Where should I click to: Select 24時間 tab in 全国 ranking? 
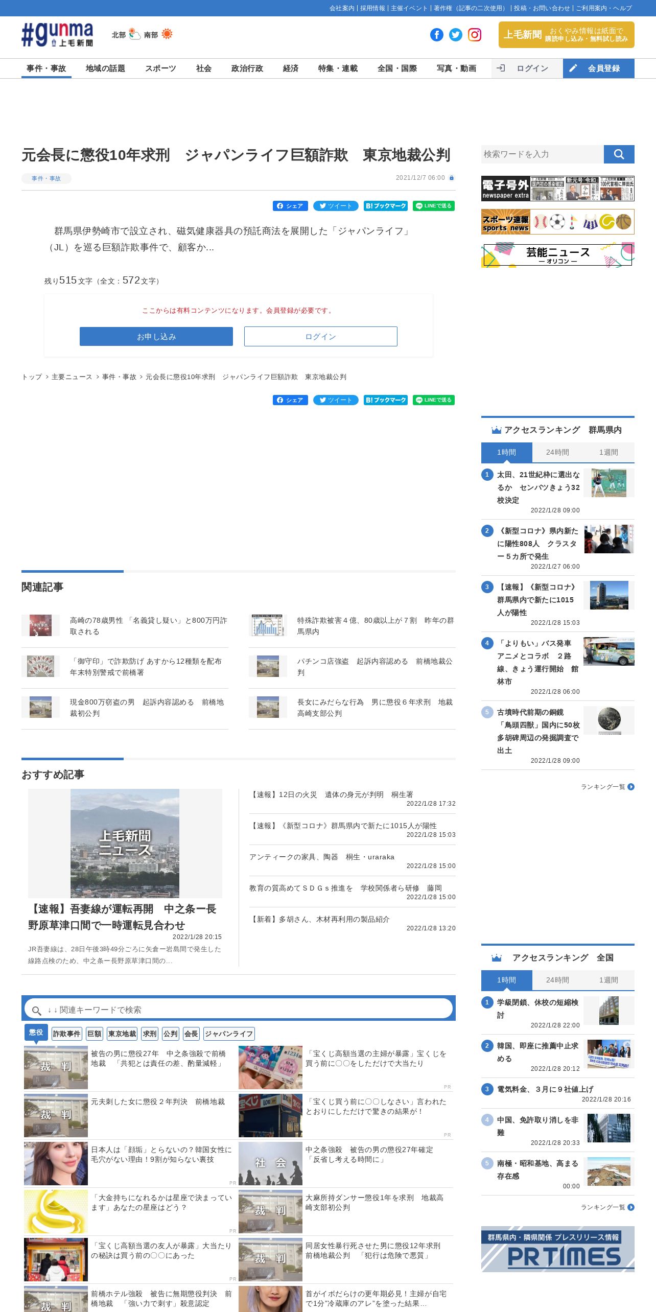pos(557,980)
